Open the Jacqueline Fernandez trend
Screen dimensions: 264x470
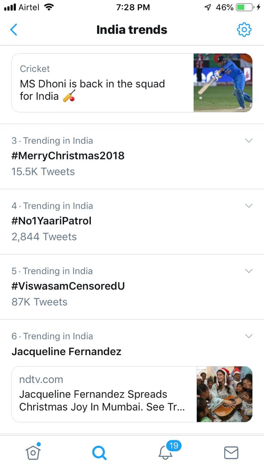(66, 351)
